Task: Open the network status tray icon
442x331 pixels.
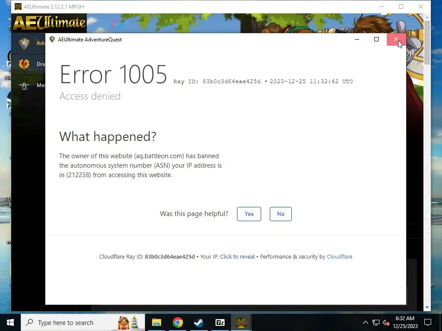Action: coord(376,322)
